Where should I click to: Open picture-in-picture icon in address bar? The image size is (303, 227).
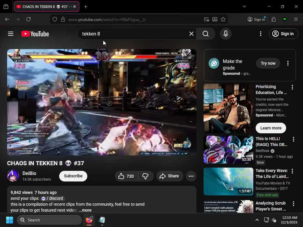206,19
